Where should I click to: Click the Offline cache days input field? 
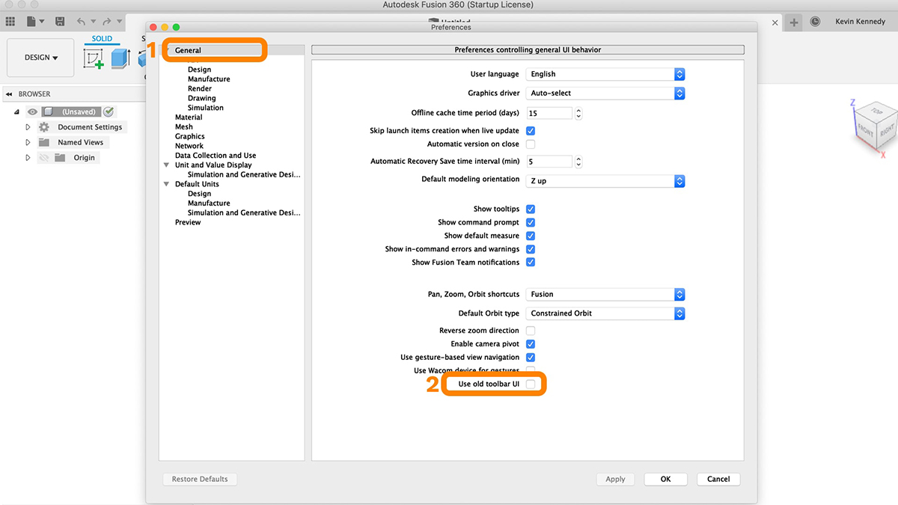[549, 114]
